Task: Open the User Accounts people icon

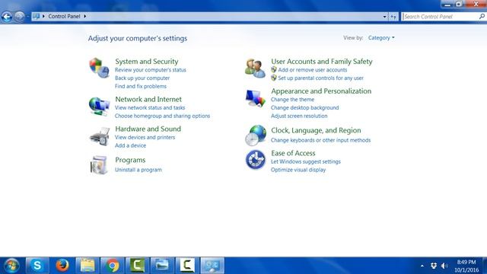Action: click(255, 68)
